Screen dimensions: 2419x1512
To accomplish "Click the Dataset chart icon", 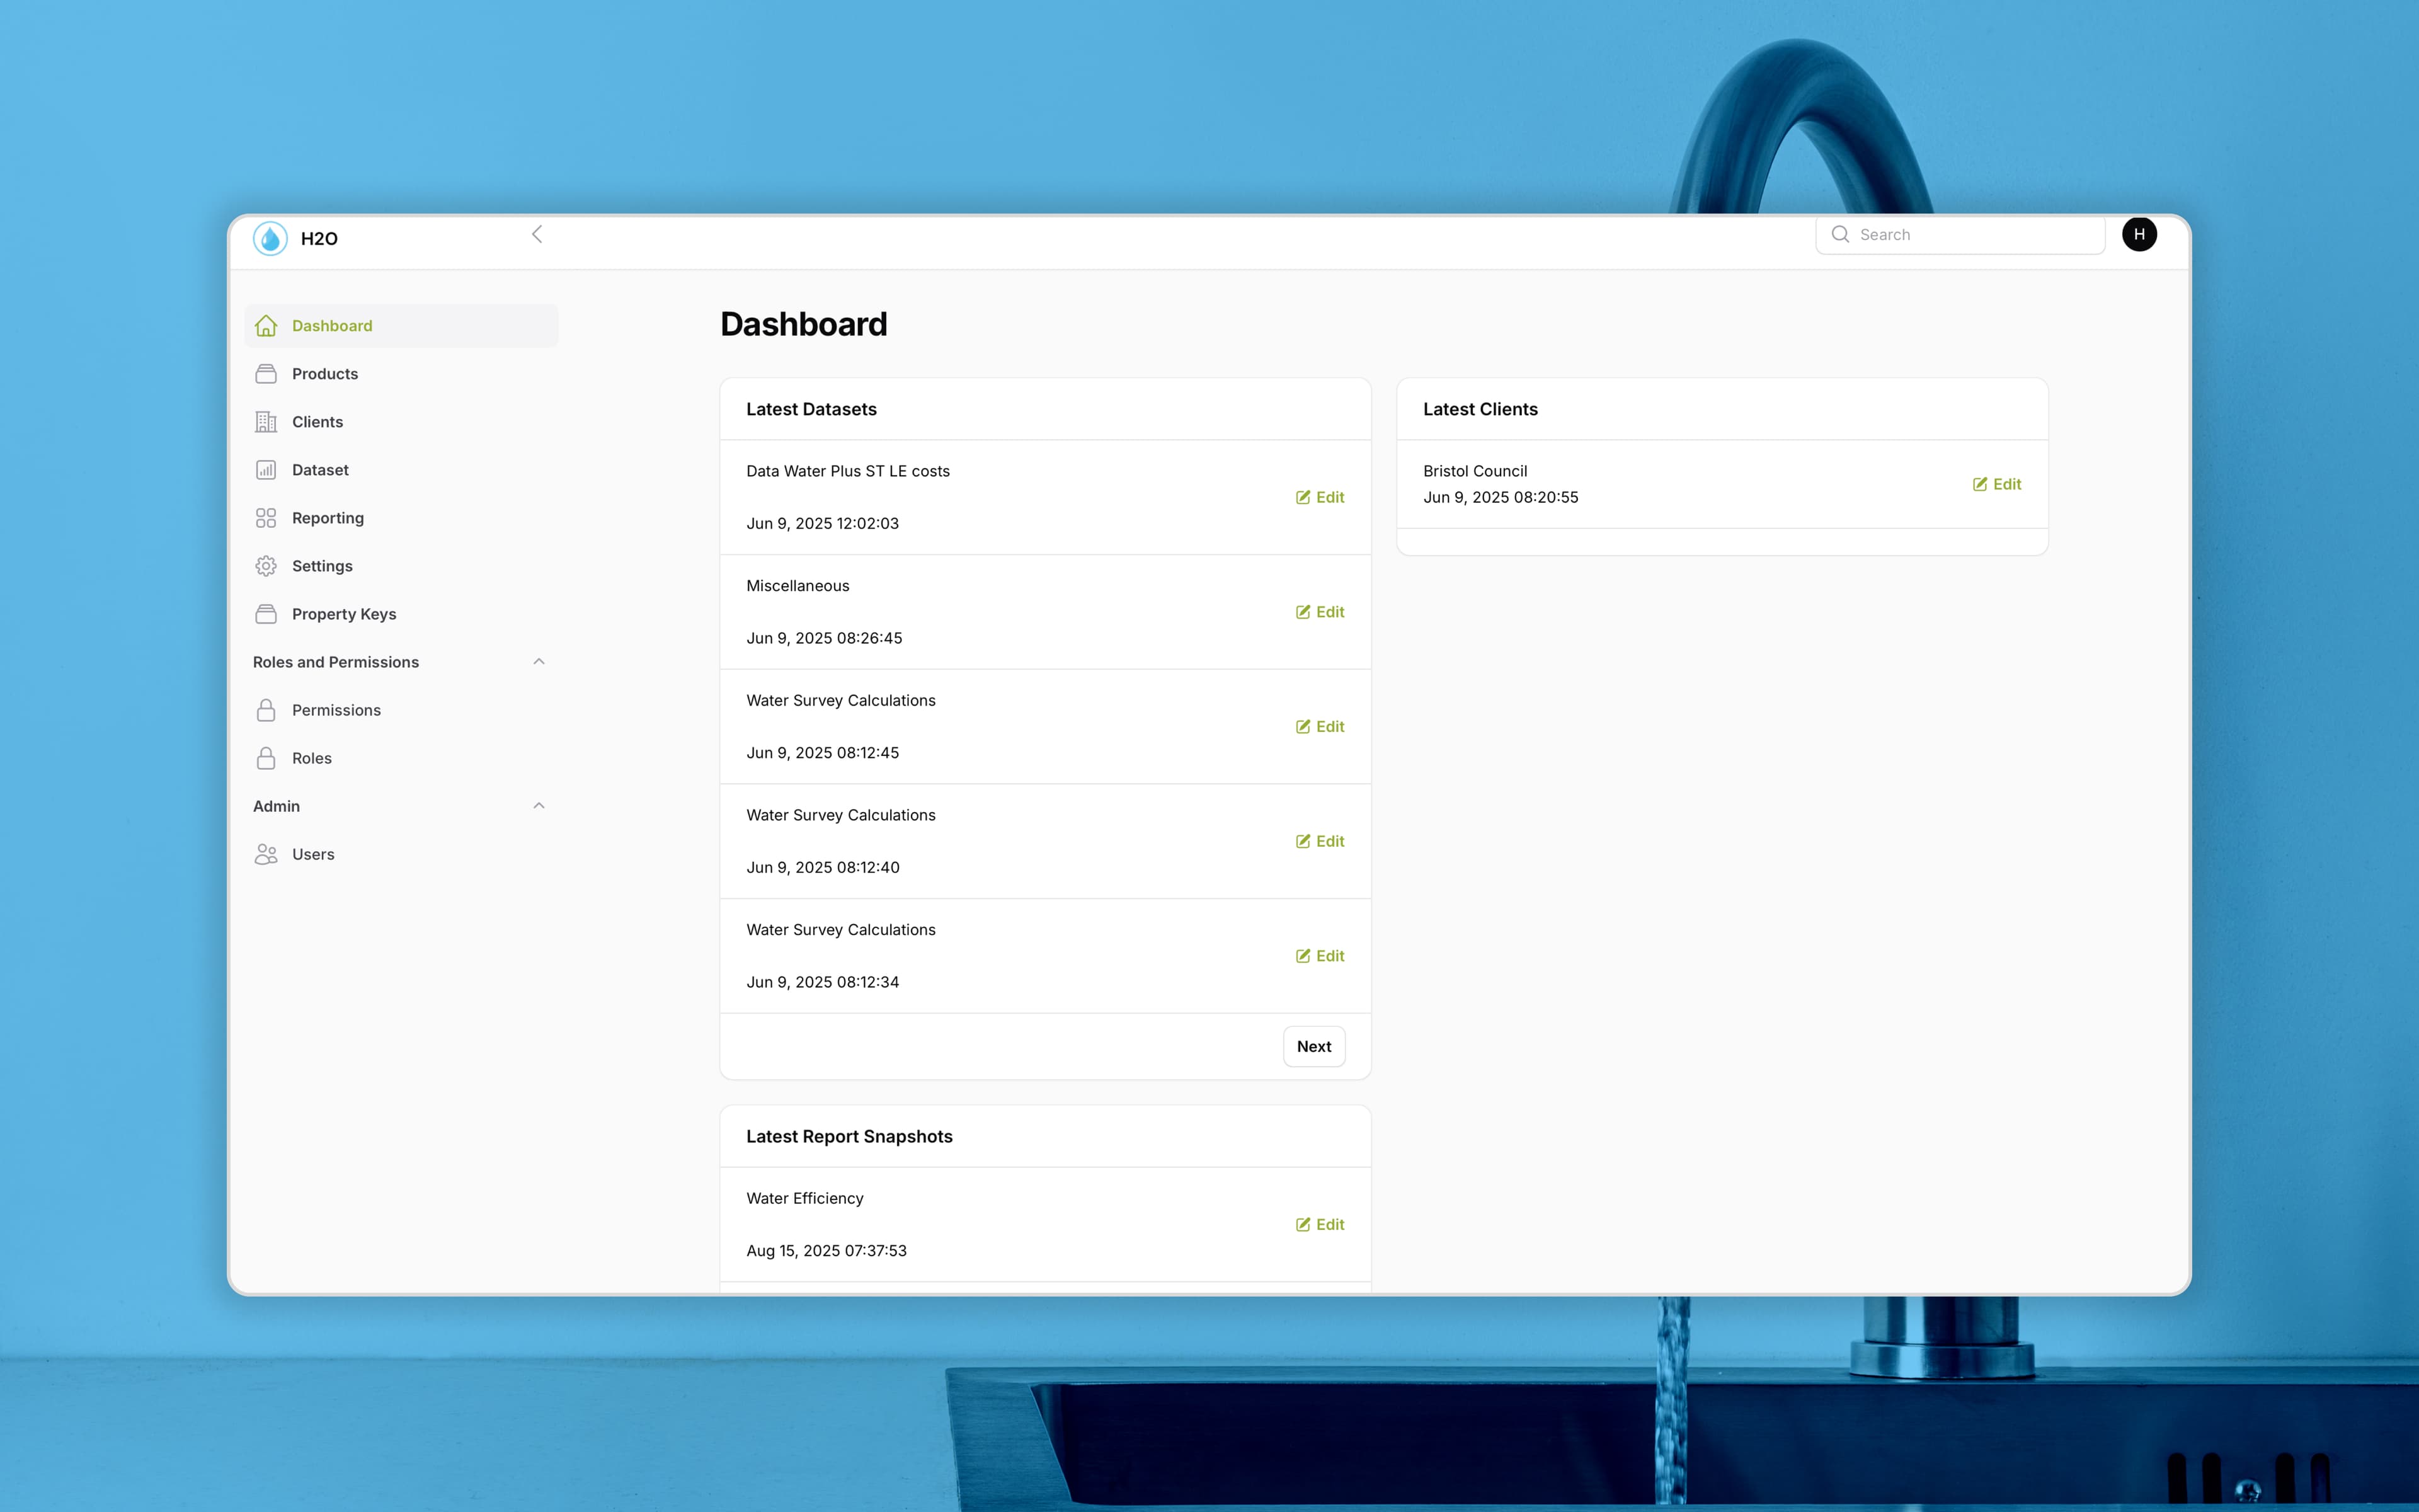I will point(266,470).
